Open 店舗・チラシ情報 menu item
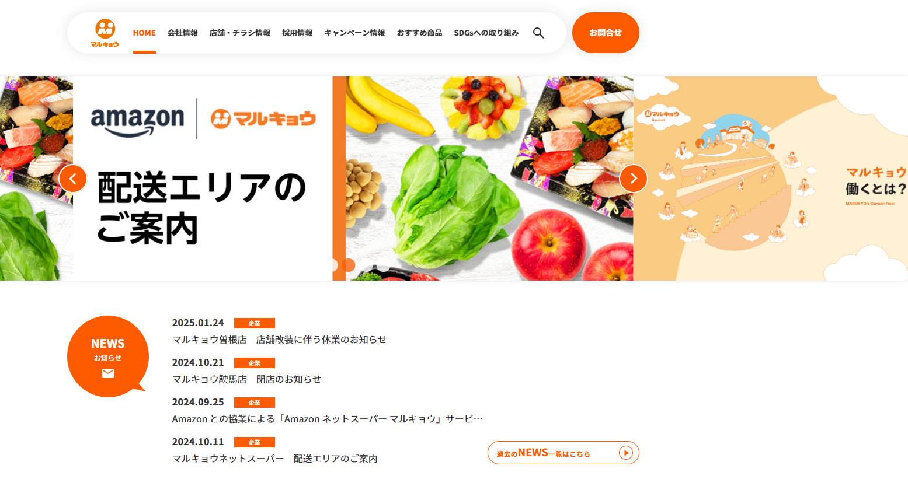This screenshot has height=479, width=908. (x=240, y=33)
